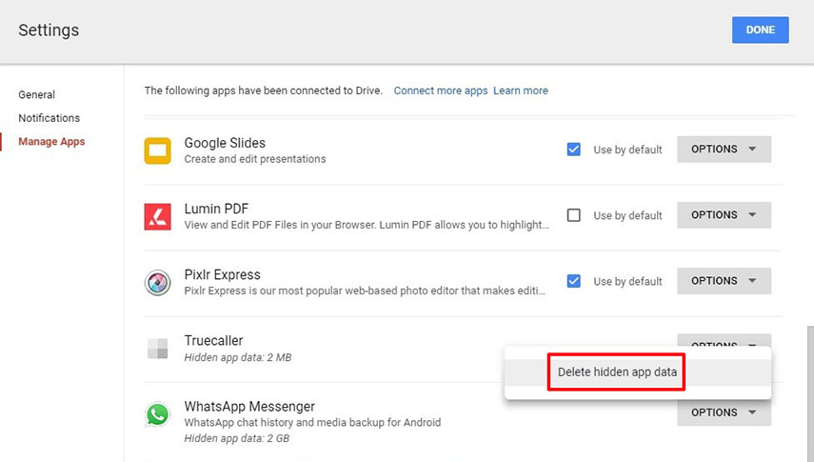Check Use by default for Lumin PDF
The image size is (814, 462).
(x=574, y=215)
